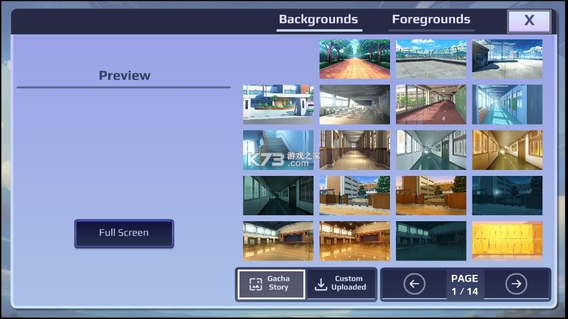Screen dimensions: 568x319
Task: Pick the daytime gymnasium background
Action: tap(278, 241)
